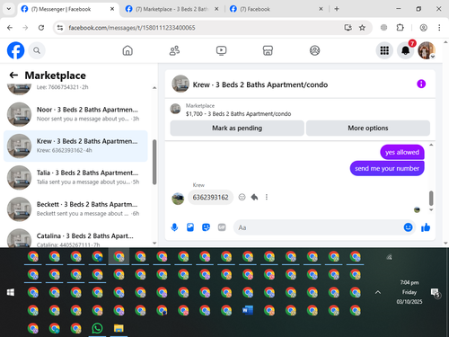The height and width of the screenshot is (337, 449).
Task: Open the Extensions puzzle icon
Action: (x=401, y=28)
